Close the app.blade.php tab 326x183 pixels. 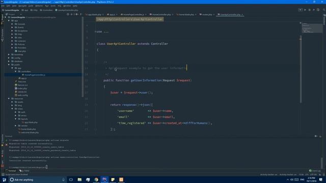coord(103,15)
